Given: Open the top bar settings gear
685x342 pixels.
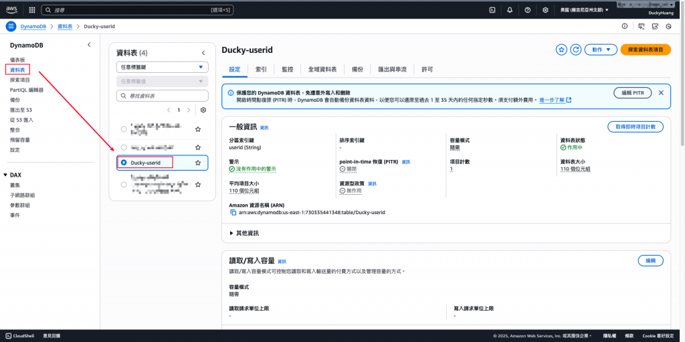Looking at the screenshot, I should tap(545, 9).
